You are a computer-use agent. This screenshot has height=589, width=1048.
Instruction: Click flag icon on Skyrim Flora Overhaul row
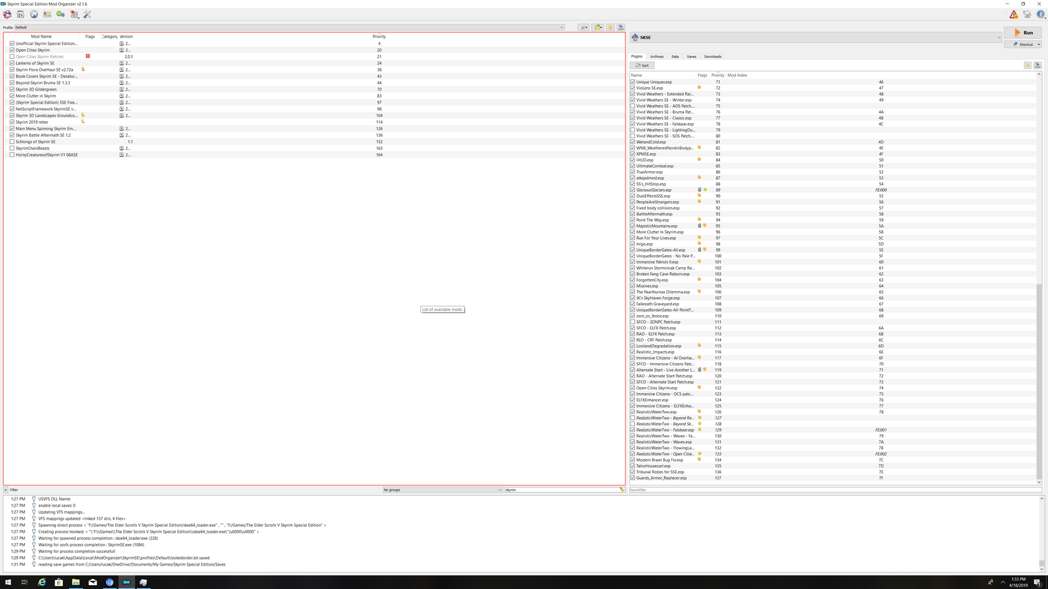click(x=83, y=69)
